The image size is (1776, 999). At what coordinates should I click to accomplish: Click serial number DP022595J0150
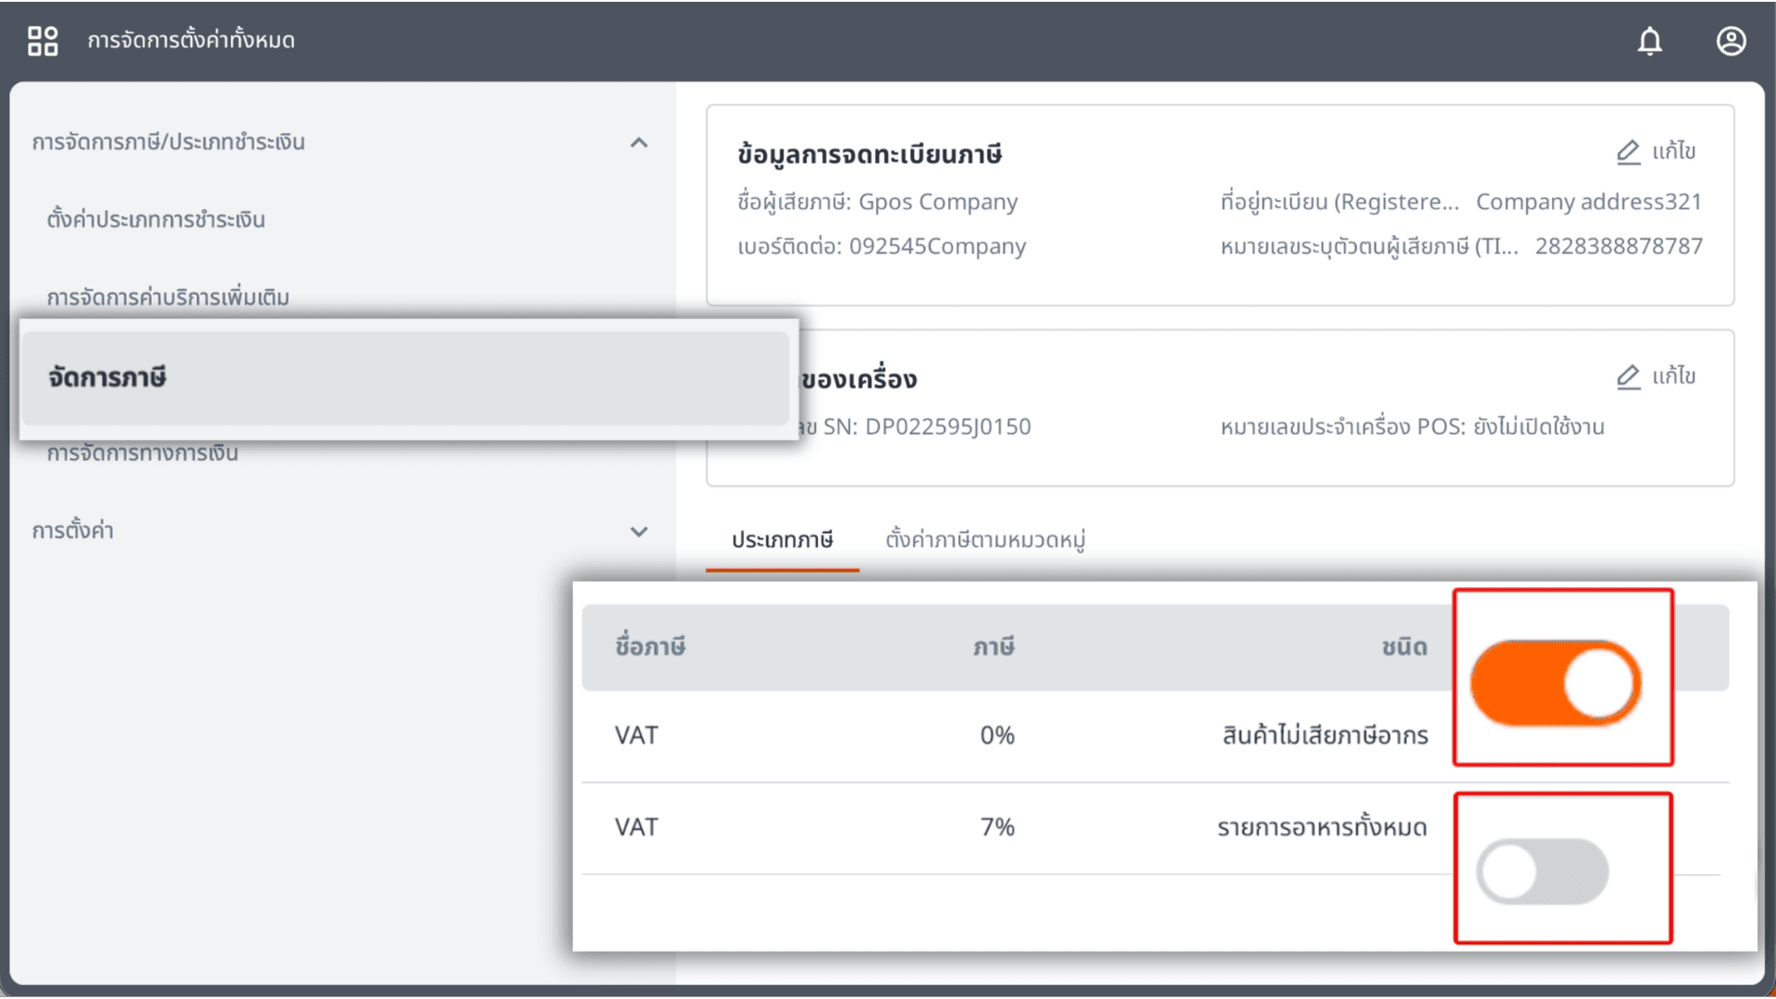947,426
